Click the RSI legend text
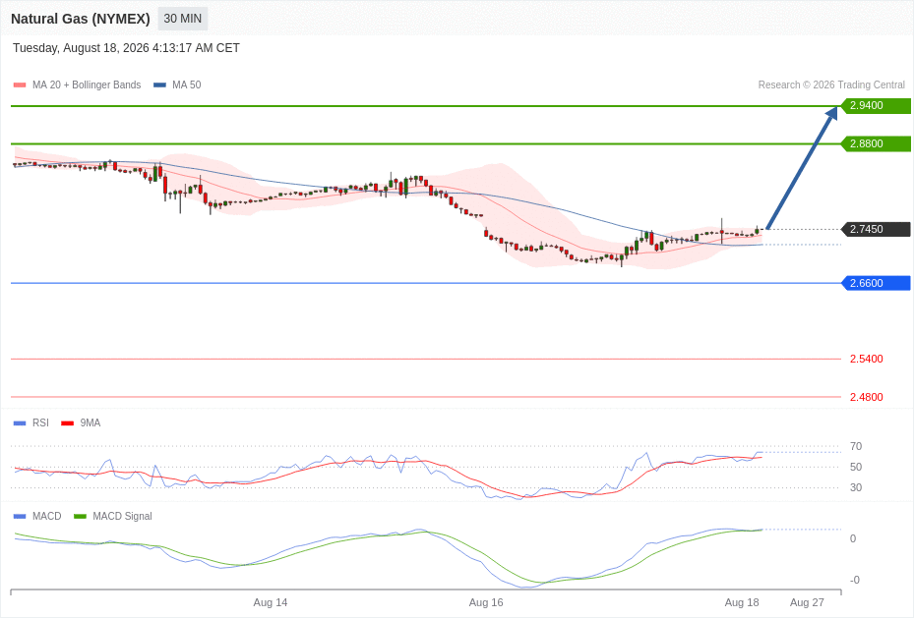The width and height of the screenshot is (914, 618). (40, 423)
